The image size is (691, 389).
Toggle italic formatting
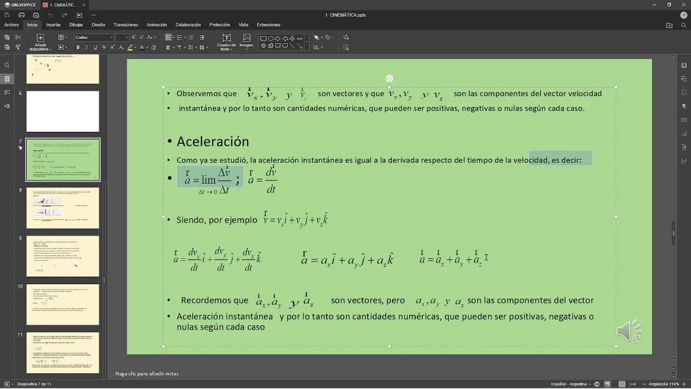[x=86, y=48]
